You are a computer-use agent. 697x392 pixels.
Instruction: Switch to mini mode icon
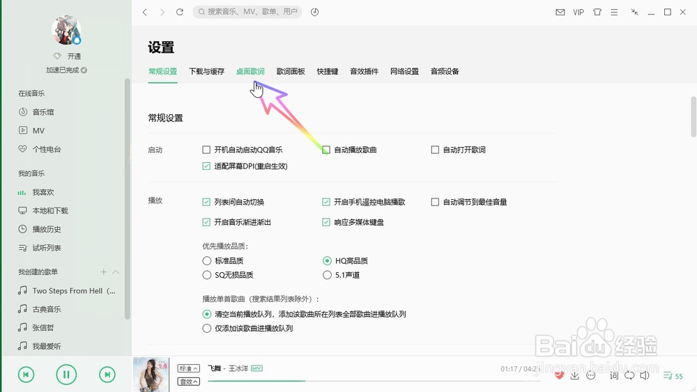(x=634, y=13)
